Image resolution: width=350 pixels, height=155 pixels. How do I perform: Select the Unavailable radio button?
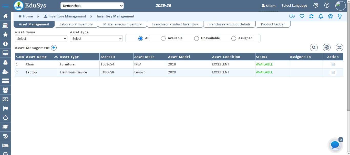point(197,38)
